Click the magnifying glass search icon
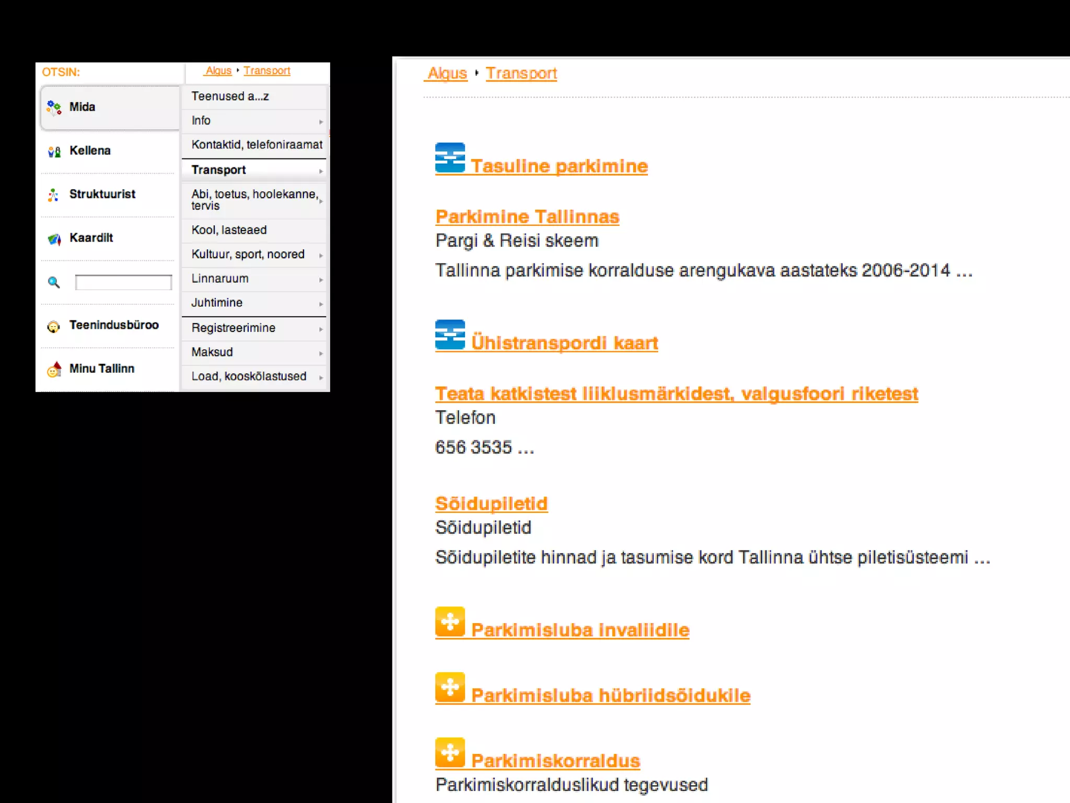 coord(53,282)
